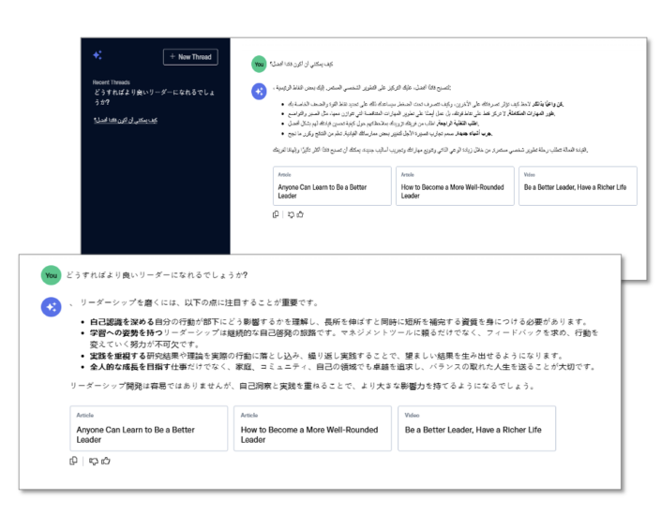This screenshot has height=514, width=661.
Task: Click the sparkle logo in the dark sidebar
Action: 98,56
